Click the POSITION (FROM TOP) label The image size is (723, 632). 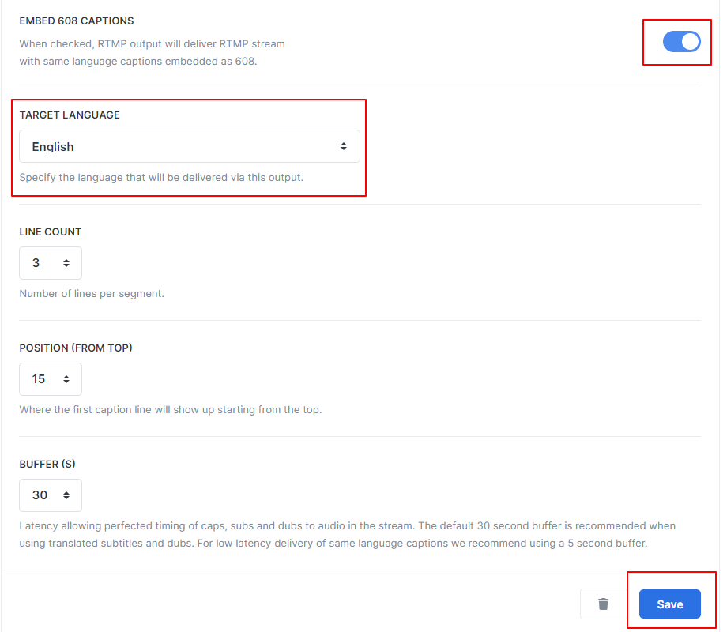[x=76, y=348]
